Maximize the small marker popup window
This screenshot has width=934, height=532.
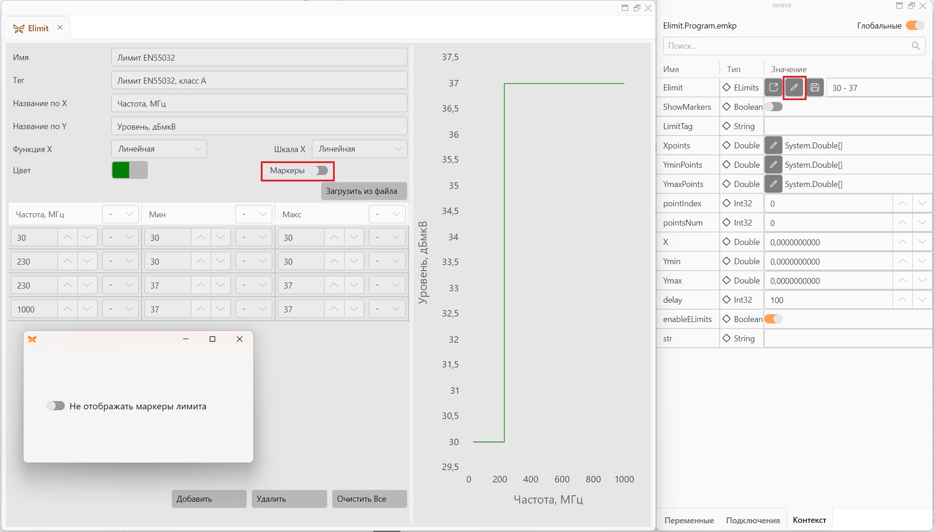[212, 339]
